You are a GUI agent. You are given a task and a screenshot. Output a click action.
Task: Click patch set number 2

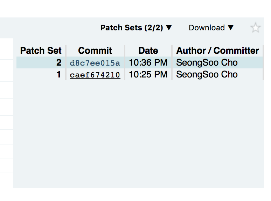(x=59, y=63)
